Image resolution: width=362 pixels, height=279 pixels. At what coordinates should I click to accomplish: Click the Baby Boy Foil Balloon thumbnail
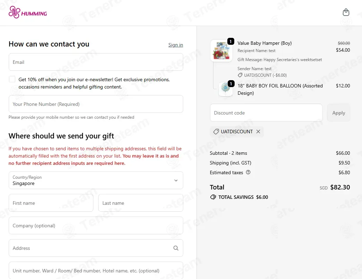click(x=226, y=89)
